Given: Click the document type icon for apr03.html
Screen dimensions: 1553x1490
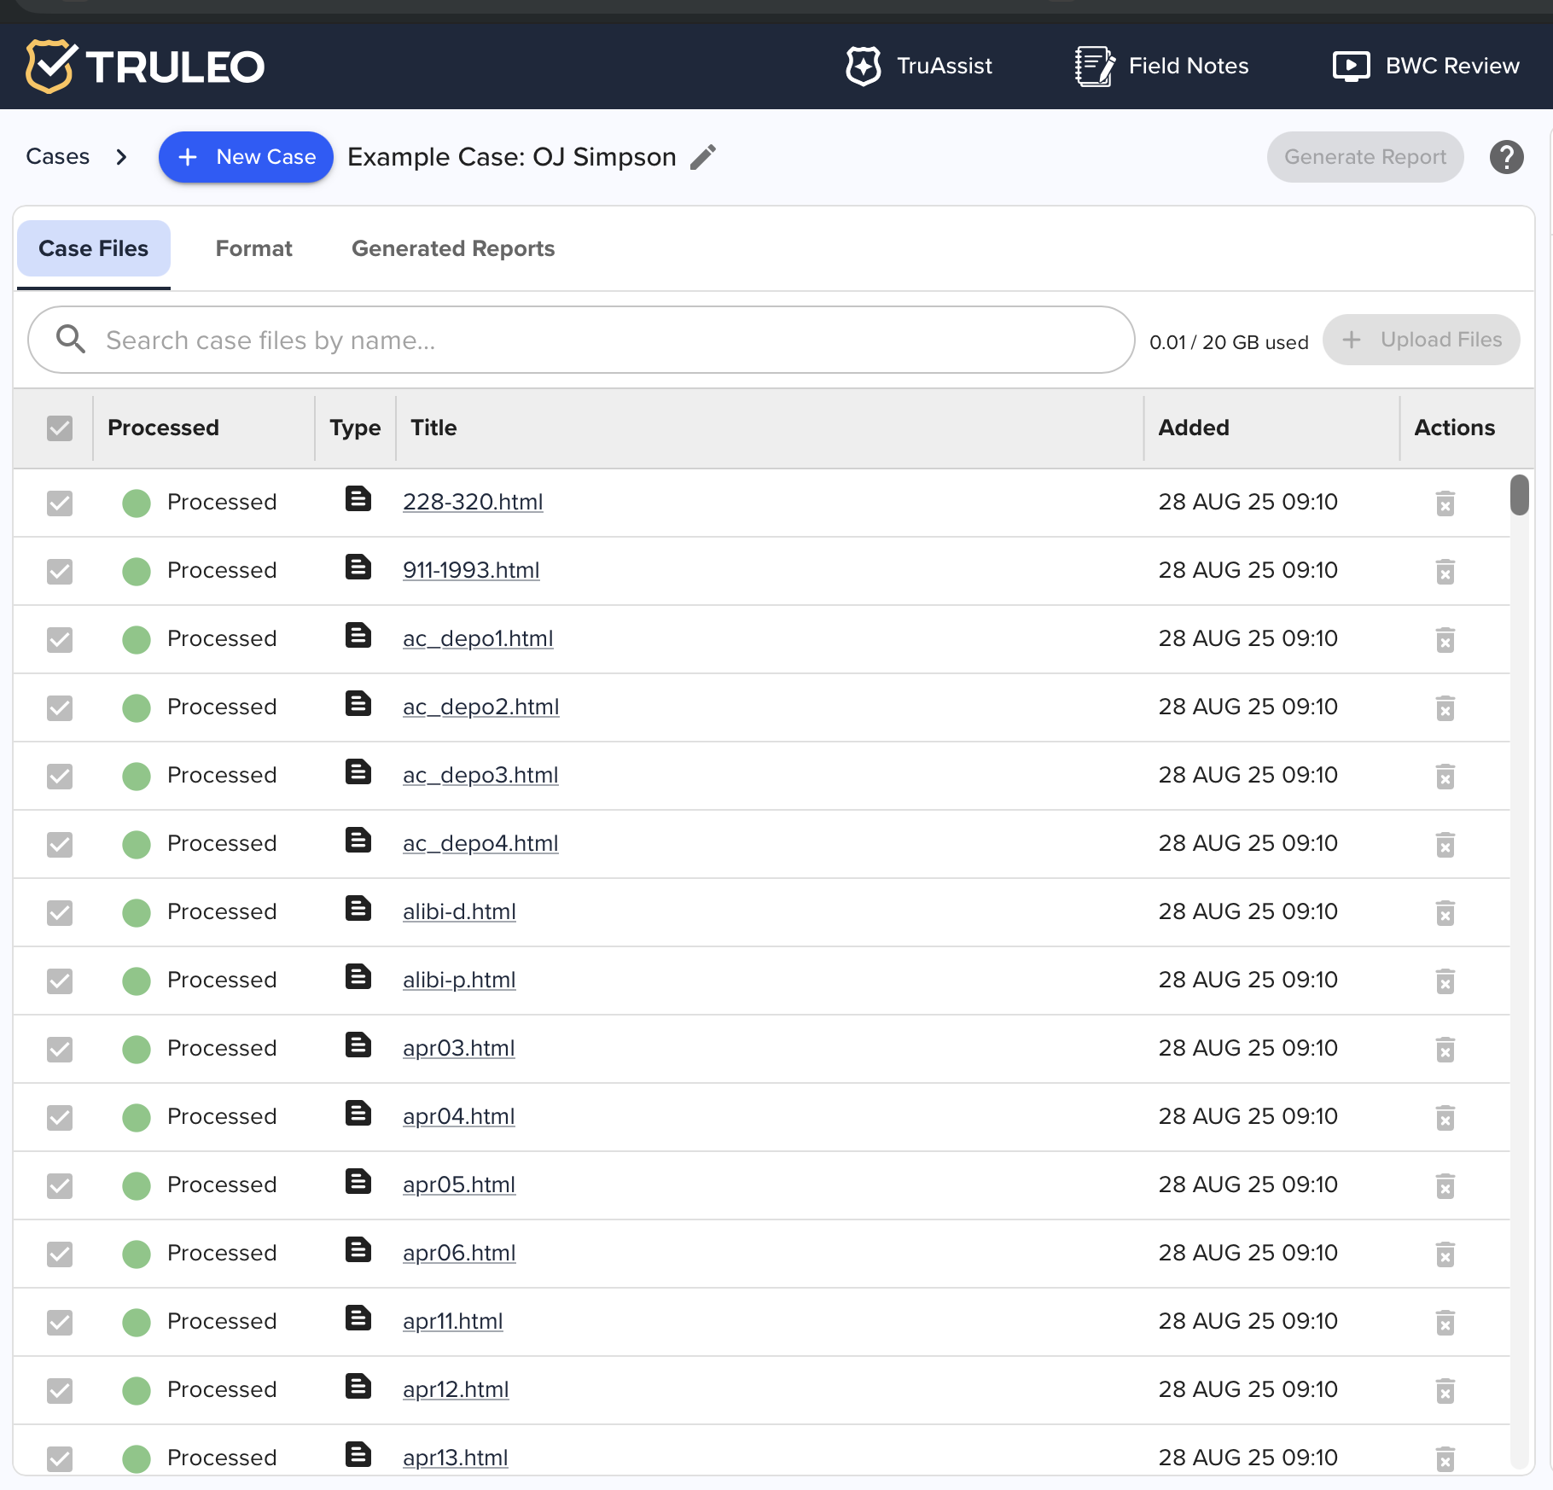Looking at the screenshot, I should [358, 1045].
